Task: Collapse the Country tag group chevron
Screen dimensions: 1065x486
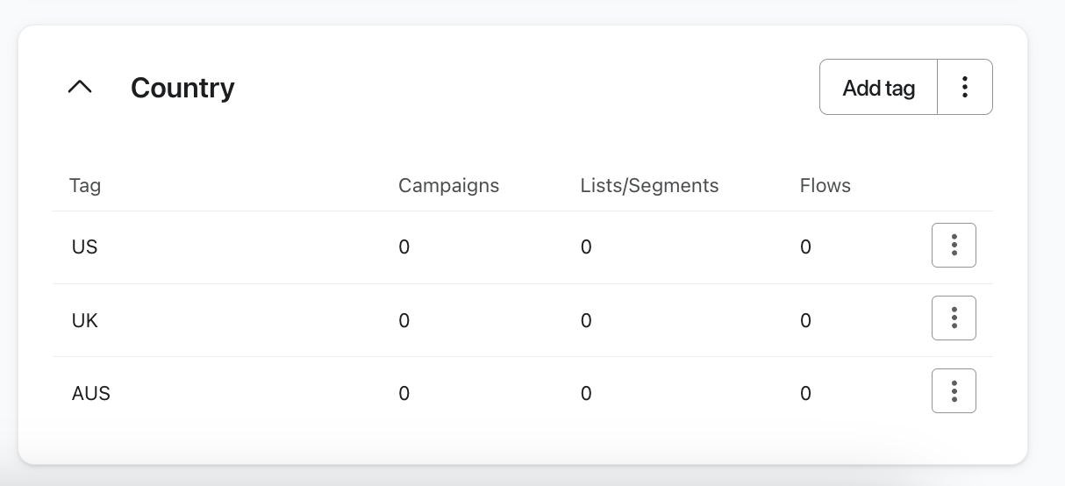Action: (80, 87)
